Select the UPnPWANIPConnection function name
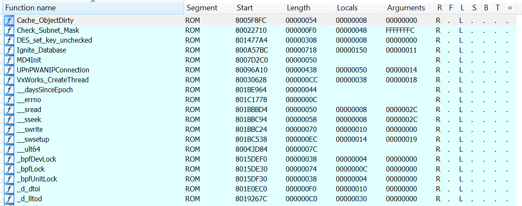The image size is (522, 206). point(53,70)
